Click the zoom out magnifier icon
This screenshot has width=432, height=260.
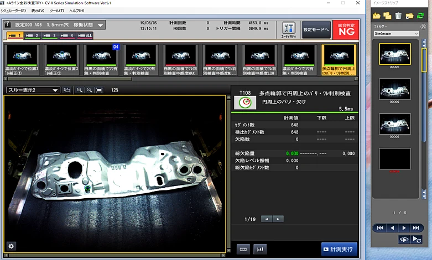(89, 90)
